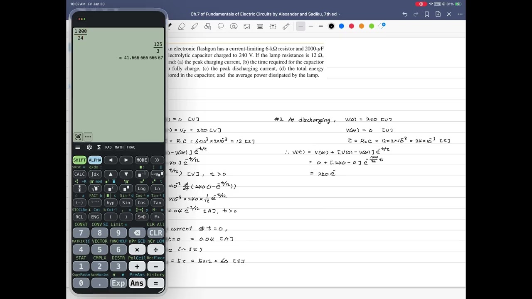Select the highlighter tool
532x299 pixels.
pyautogui.click(x=195, y=26)
